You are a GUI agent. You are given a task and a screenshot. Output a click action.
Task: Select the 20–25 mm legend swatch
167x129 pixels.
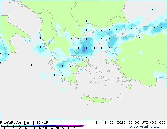coord(47,126)
